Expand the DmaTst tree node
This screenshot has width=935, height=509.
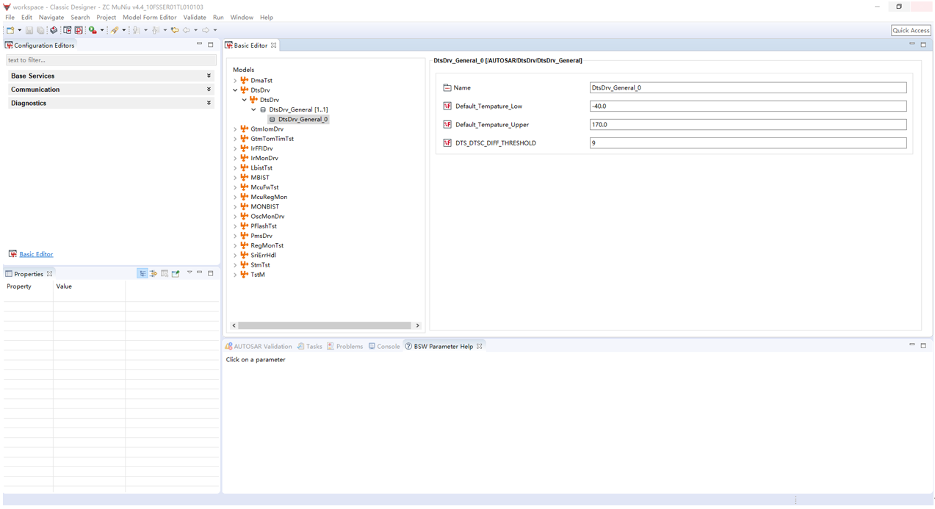point(236,81)
